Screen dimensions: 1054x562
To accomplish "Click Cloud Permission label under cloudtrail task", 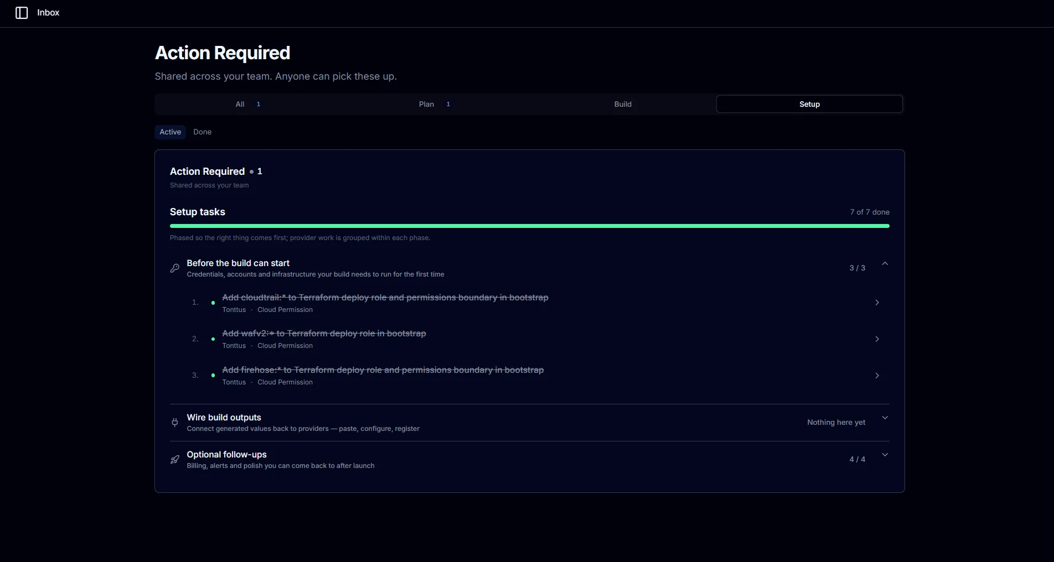I will click(x=285, y=310).
